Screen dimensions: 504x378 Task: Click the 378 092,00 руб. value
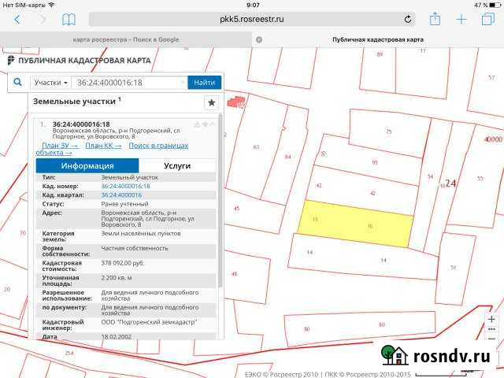tap(123, 263)
